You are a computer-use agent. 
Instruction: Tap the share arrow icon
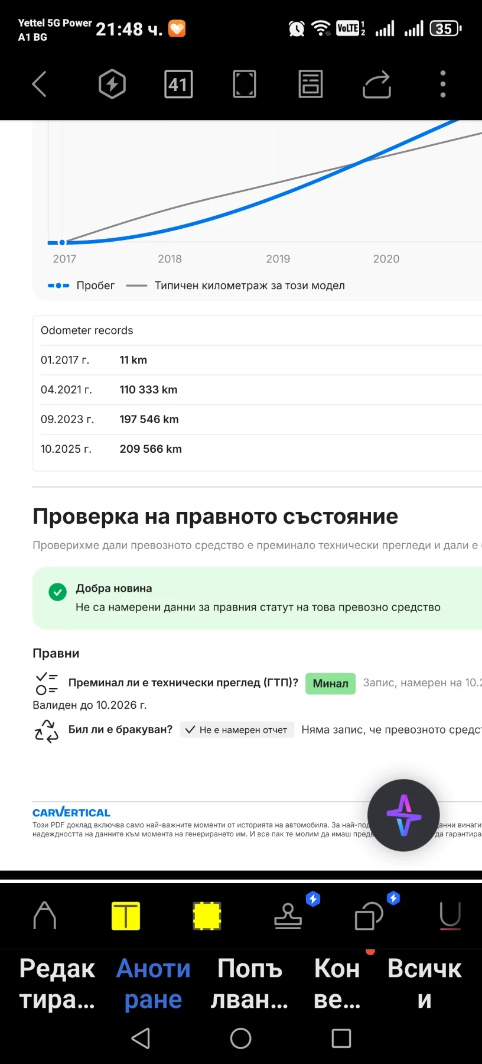click(x=377, y=84)
